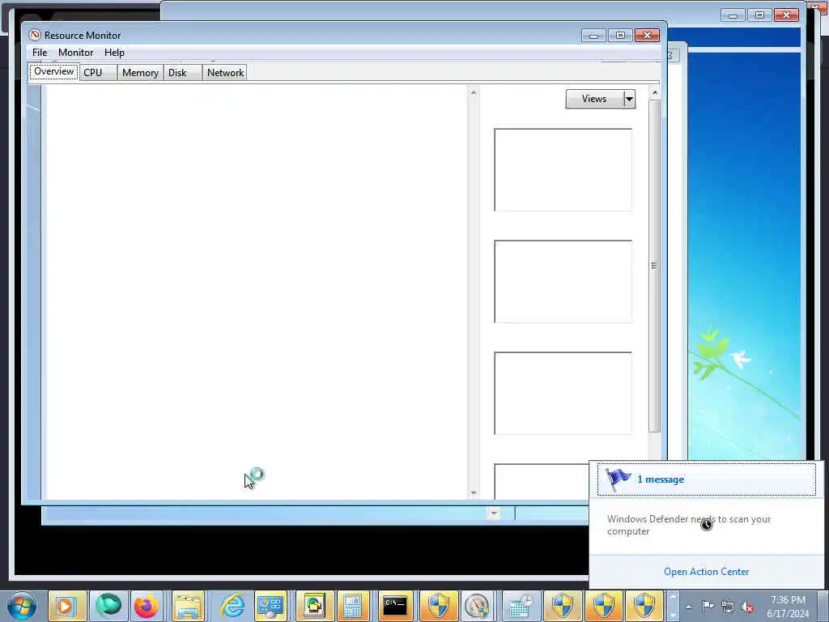
Task: Open the File menu in Resource Monitor
Action: (40, 53)
